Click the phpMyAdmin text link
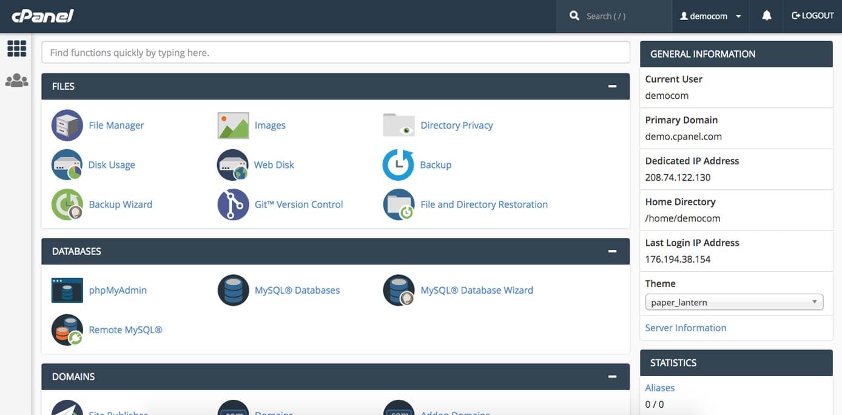The width and height of the screenshot is (842, 415). tap(118, 290)
